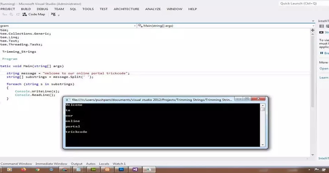The image size is (329, 173).
Task: Click the 'online' output line in console
Action: point(73,121)
